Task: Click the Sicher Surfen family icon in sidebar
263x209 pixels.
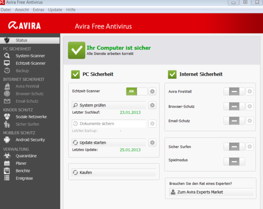Action: tap(7, 124)
